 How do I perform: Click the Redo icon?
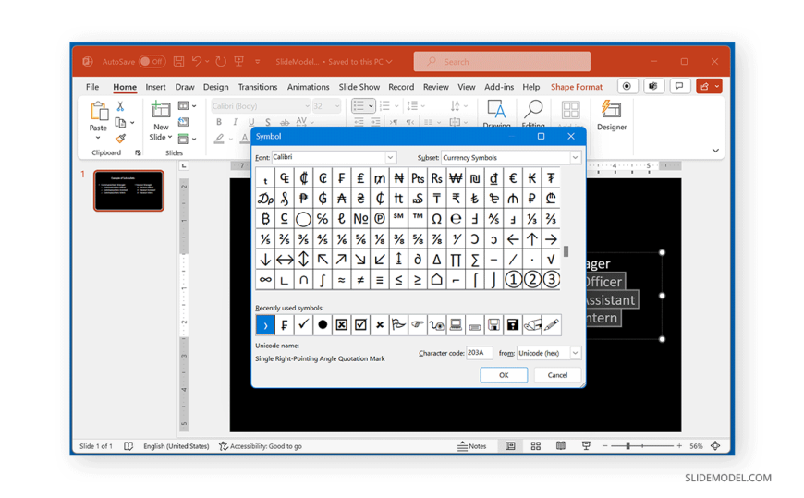tap(221, 62)
